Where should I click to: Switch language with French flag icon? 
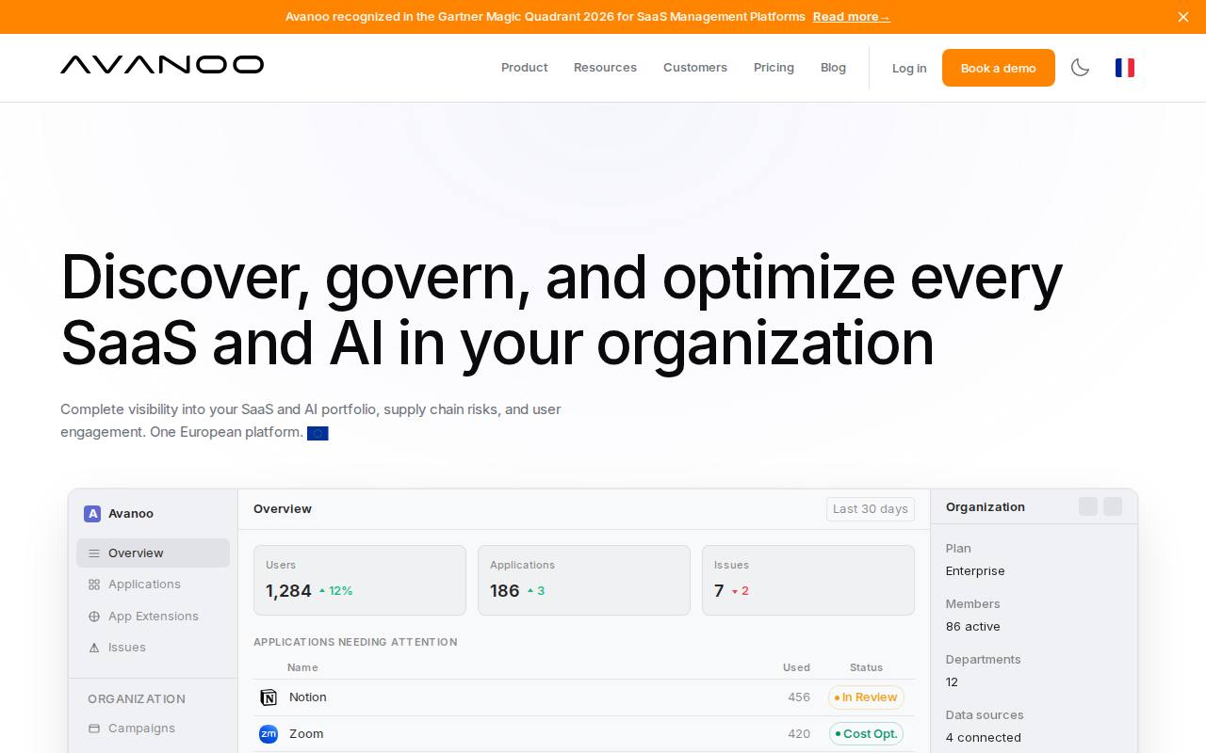1125,68
